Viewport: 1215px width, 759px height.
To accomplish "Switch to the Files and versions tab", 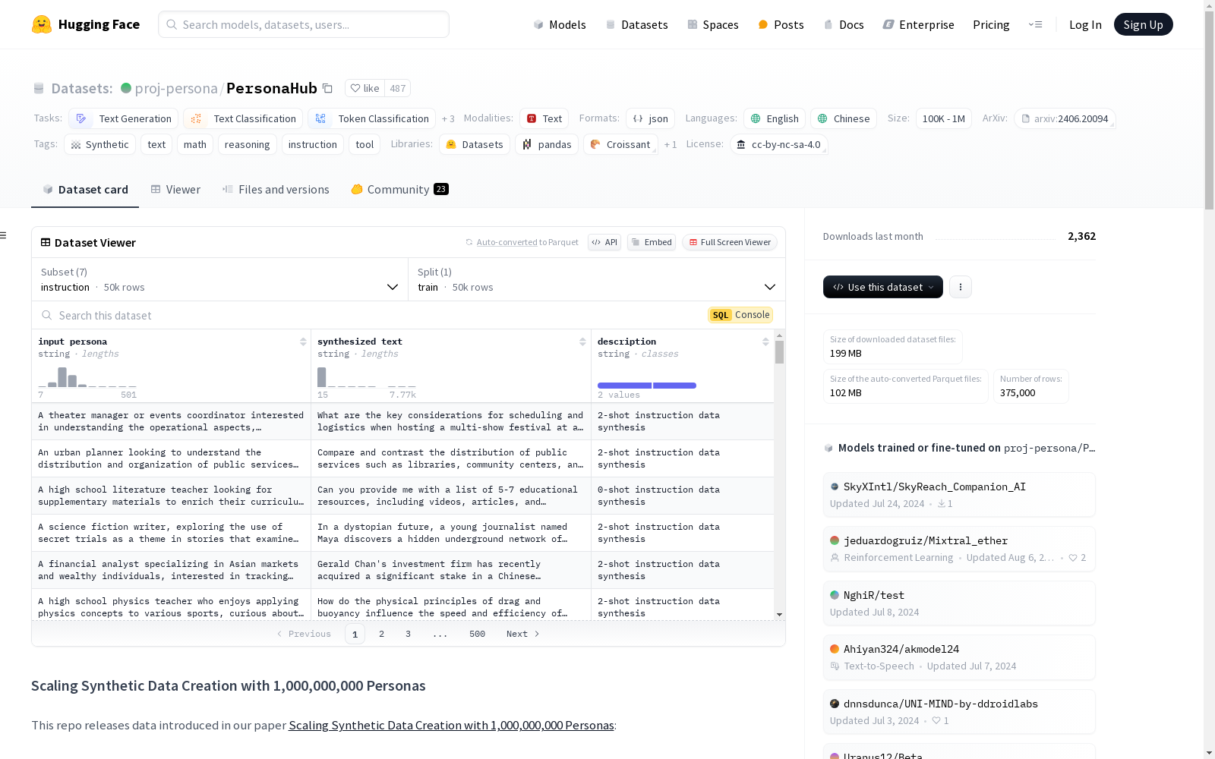I will tap(276, 190).
